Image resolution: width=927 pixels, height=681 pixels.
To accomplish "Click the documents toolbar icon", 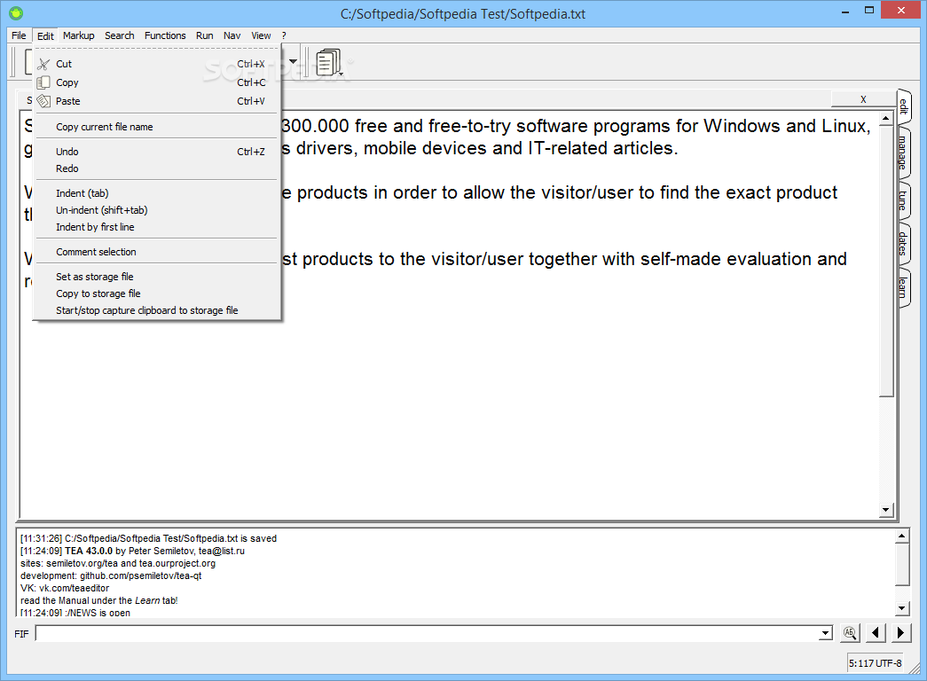I will pyautogui.click(x=329, y=62).
